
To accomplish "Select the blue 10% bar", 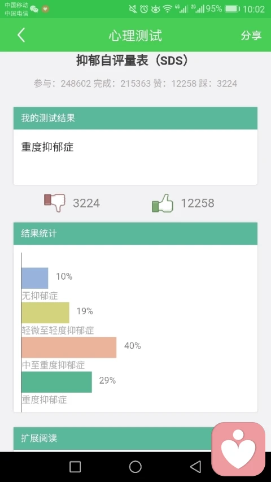I will pyautogui.click(x=34, y=278).
